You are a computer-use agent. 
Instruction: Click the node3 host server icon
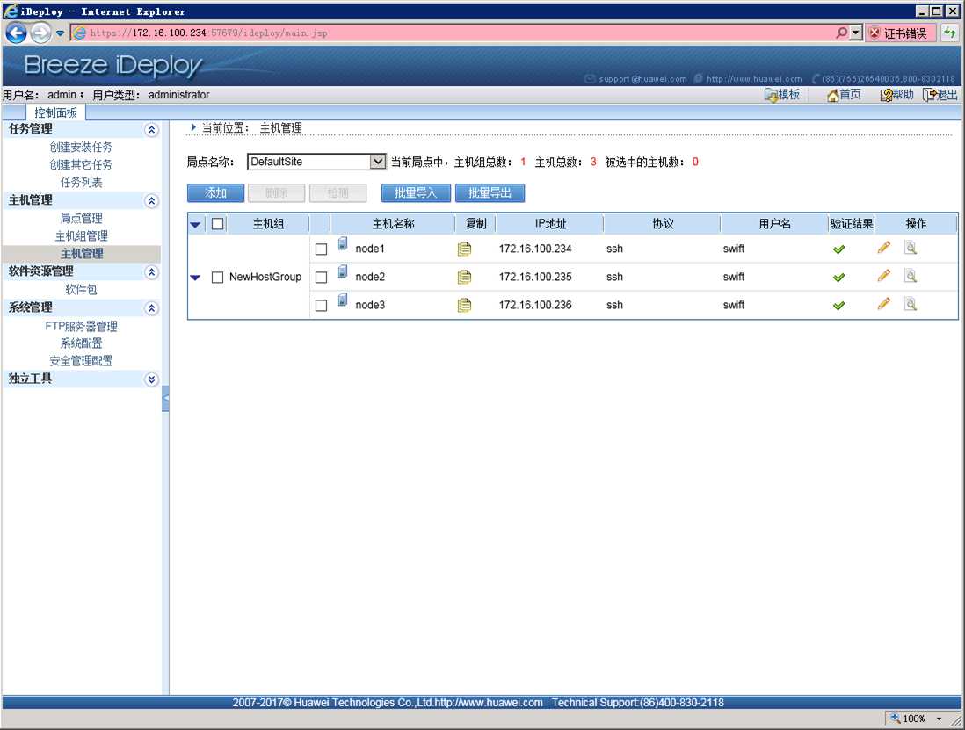pyautogui.click(x=343, y=300)
